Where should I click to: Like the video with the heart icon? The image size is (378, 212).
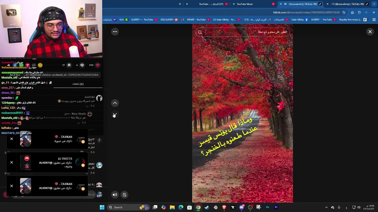coord(98,65)
